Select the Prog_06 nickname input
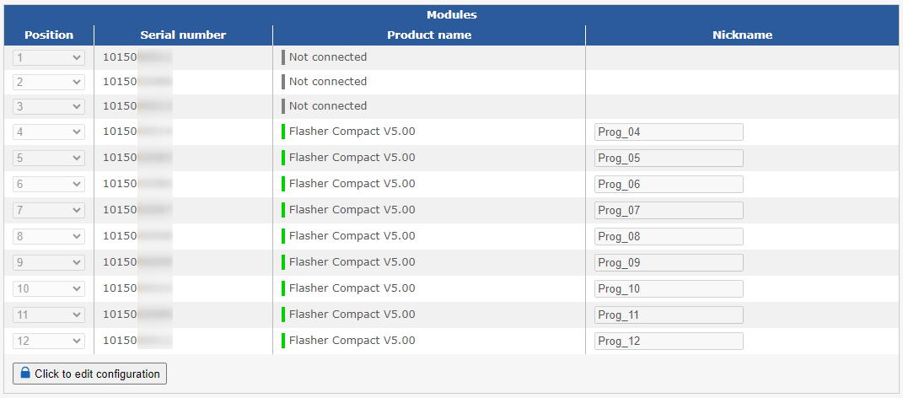 click(x=669, y=185)
